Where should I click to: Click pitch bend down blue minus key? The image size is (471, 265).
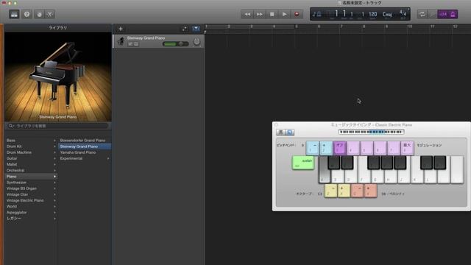pos(312,148)
